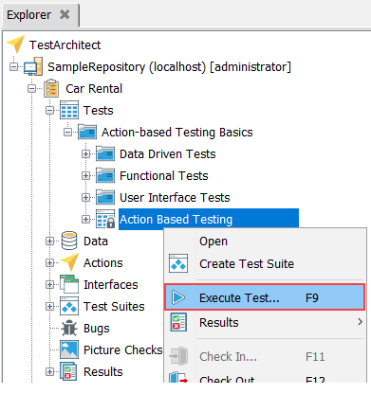The image size is (371, 394).
Task: Select Create Test Suite menu entry
Action: point(247,264)
